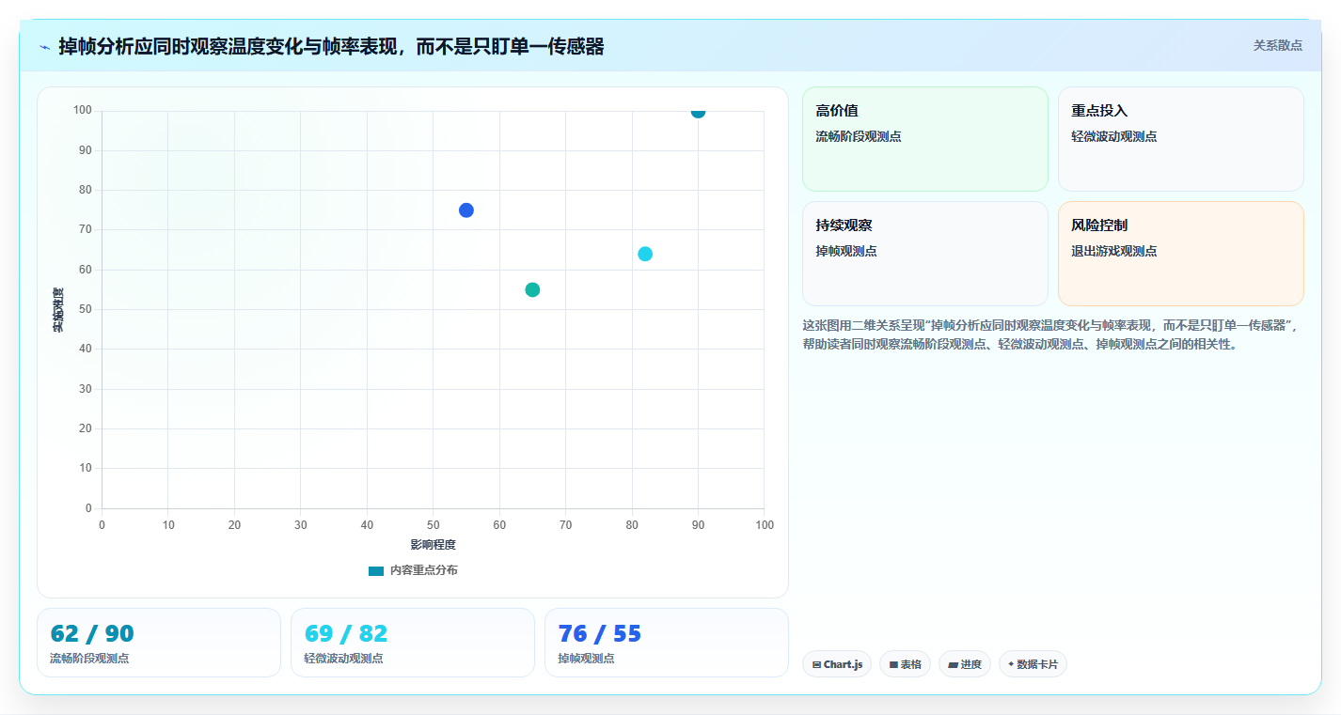Click the description paragraph starting 这张图用二维关系

(x=1051, y=334)
